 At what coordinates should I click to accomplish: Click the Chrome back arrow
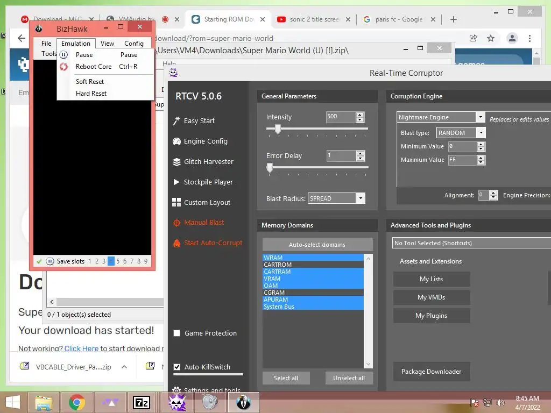(22, 38)
